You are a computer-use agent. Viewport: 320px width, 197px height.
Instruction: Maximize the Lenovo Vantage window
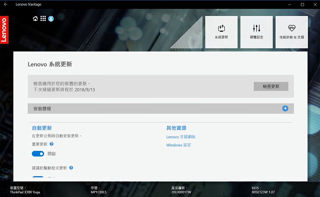point(302,4)
